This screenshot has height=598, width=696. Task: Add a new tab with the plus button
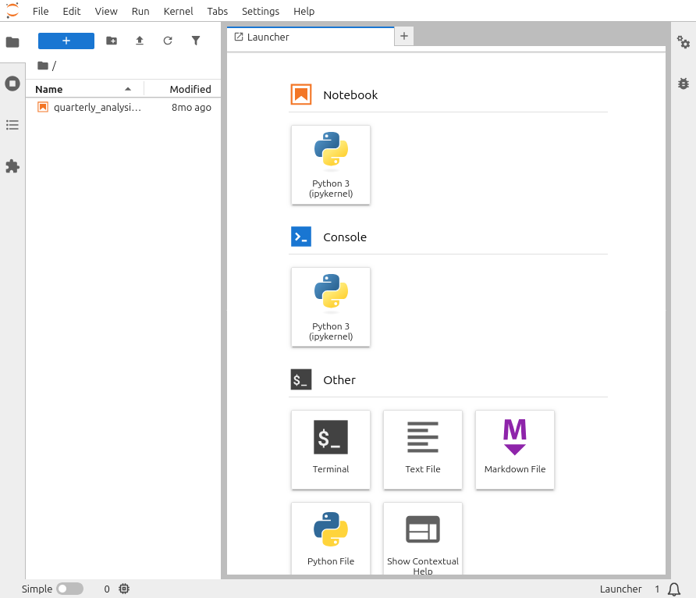(x=404, y=36)
